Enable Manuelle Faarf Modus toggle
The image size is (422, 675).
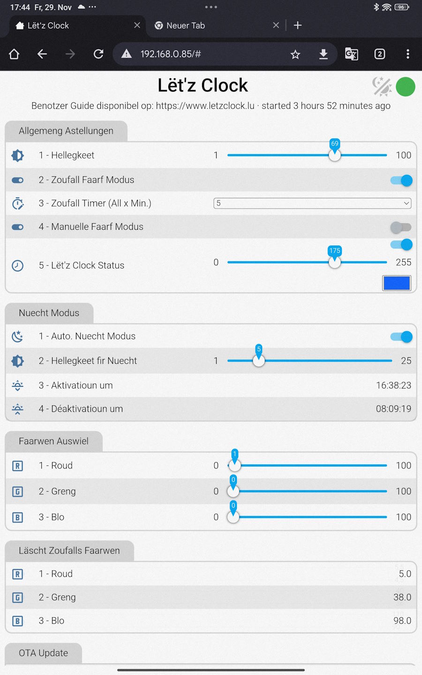(x=401, y=227)
